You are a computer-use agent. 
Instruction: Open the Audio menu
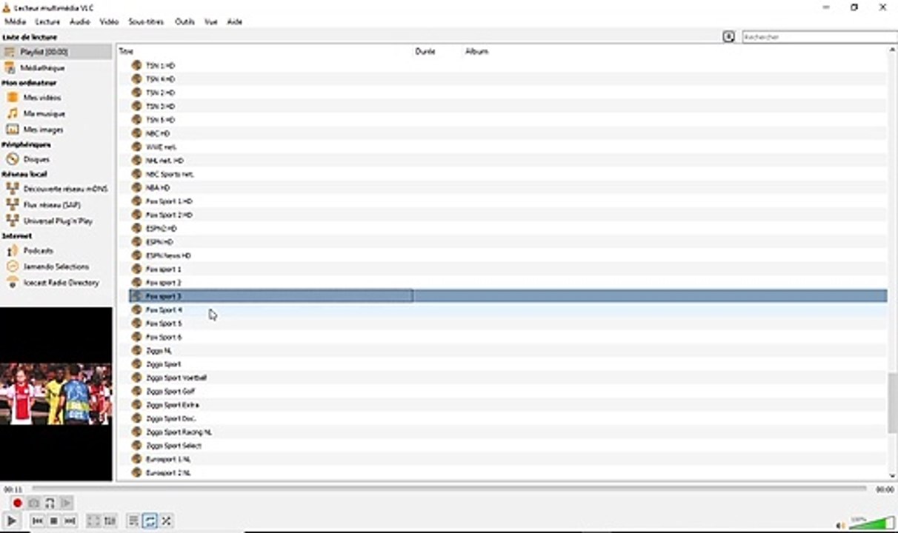point(79,21)
